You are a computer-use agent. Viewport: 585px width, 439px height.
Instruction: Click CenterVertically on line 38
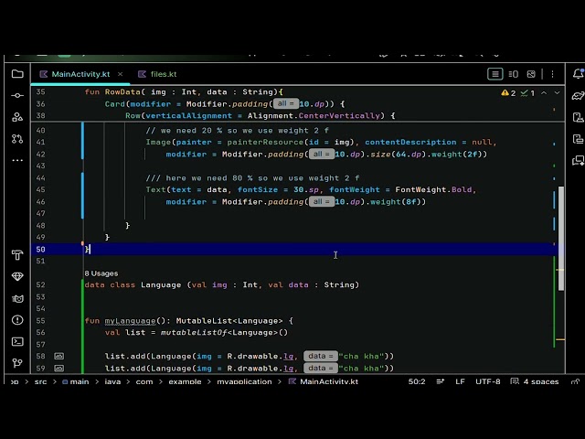339,116
